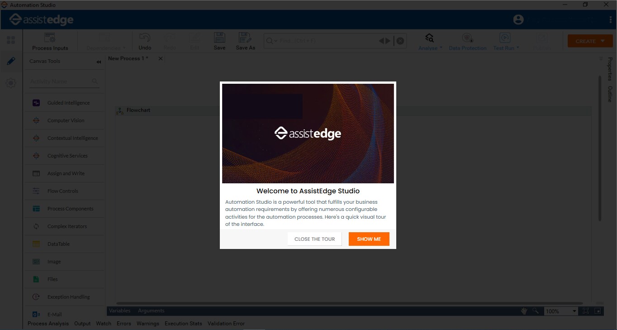Click the user account icon
The width and height of the screenshot is (617, 330).
518,19
